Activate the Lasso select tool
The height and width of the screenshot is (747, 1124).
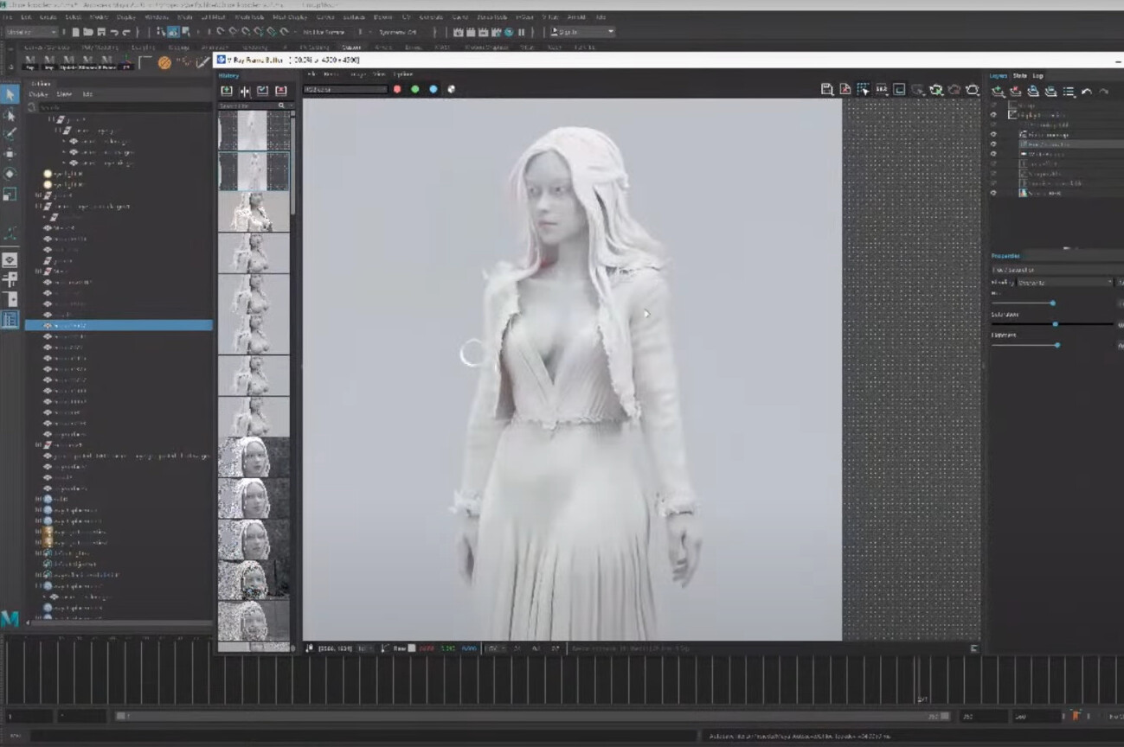tap(10, 115)
